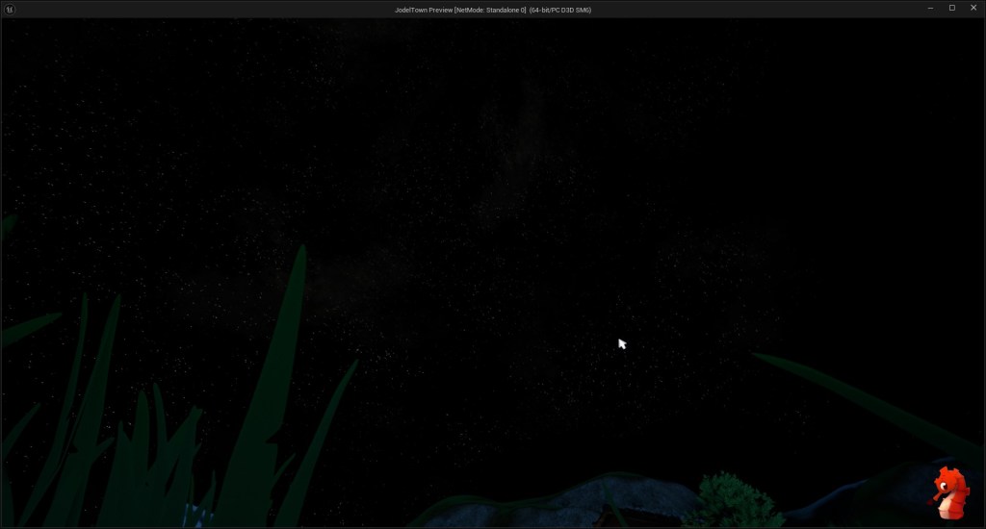Click the "64-bit/PC D3D SM6" title label
Viewport: 986px width, 529px height.
[x=560, y=10]
